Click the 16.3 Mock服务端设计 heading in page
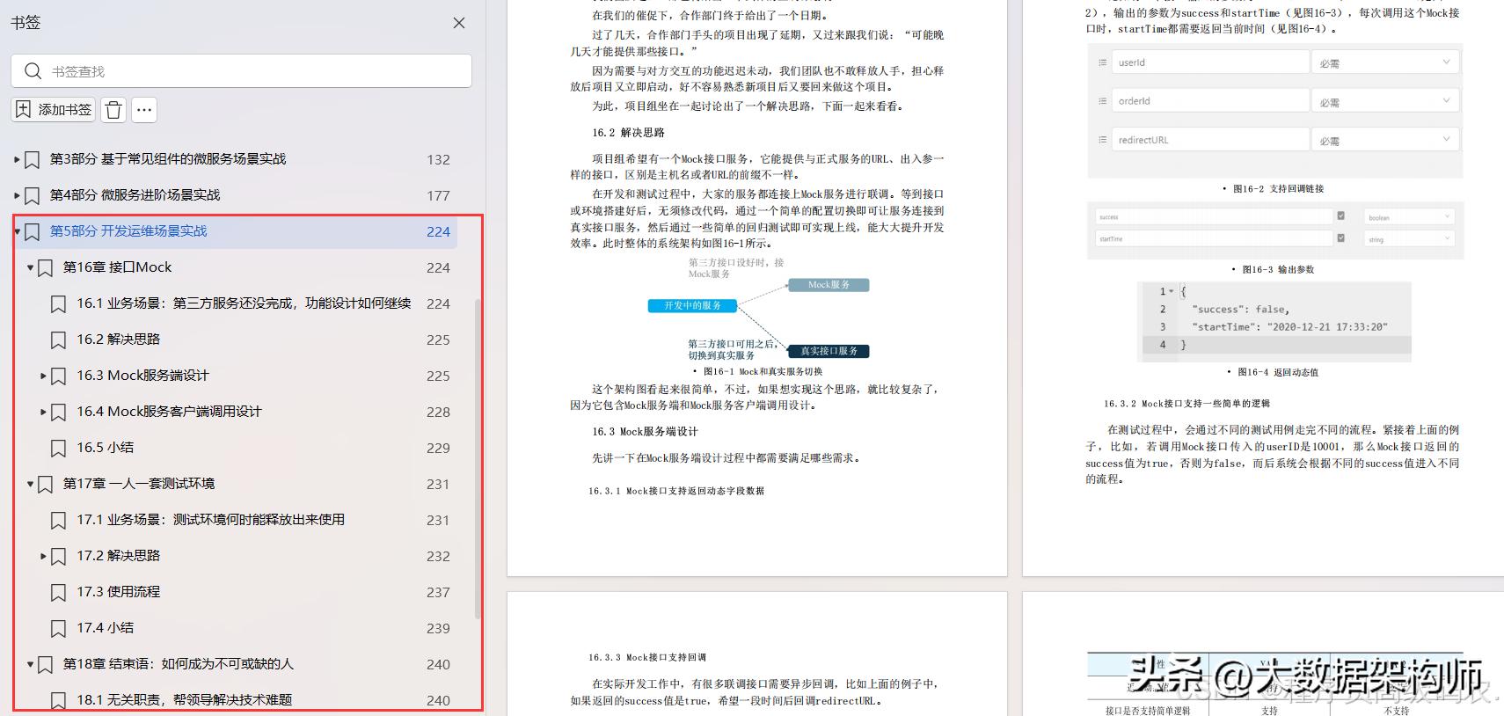1504x716 pixels. tap(645, 432)
